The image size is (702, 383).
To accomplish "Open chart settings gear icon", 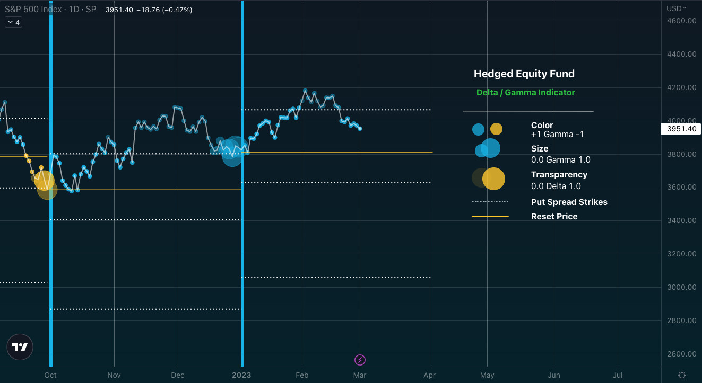I will pos(682,375).
